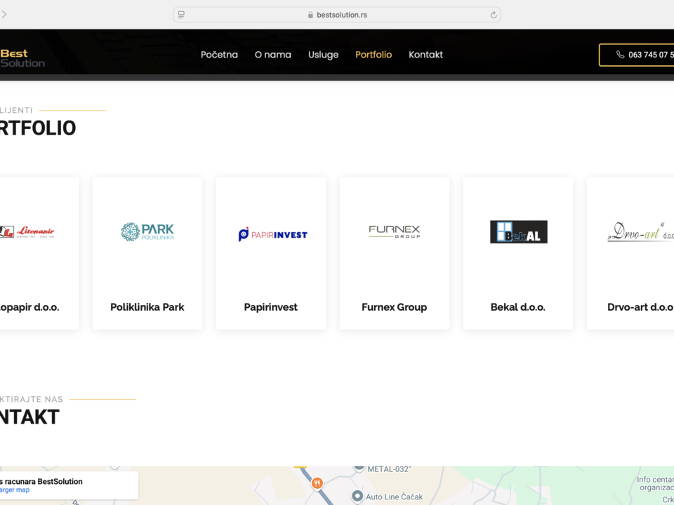Click the page settings icon in address bar

(181, 15)
